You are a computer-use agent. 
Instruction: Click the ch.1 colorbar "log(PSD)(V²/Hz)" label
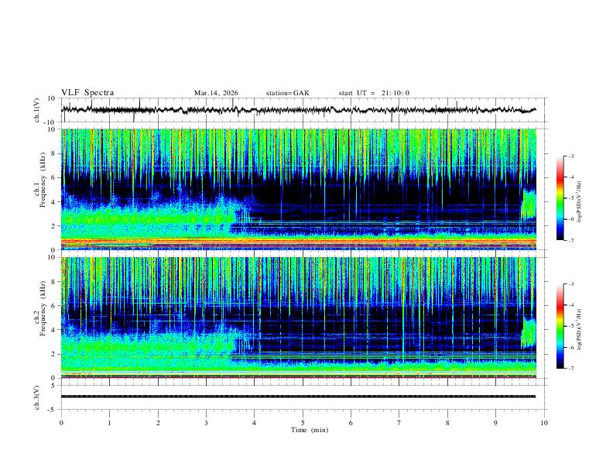580,202
